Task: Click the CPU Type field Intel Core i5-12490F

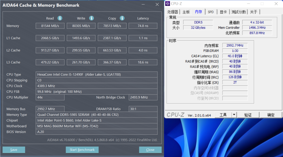Action: pyautogui.click(x=97, y=74)
